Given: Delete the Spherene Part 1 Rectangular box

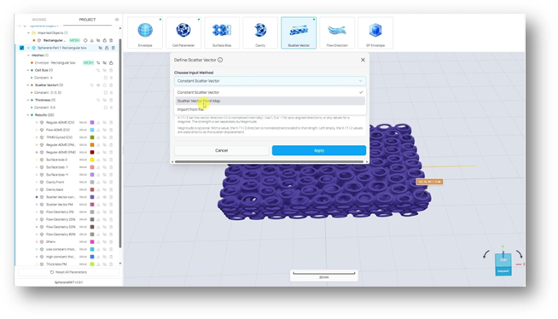Looking at the screenshot, I should [113, 48].
